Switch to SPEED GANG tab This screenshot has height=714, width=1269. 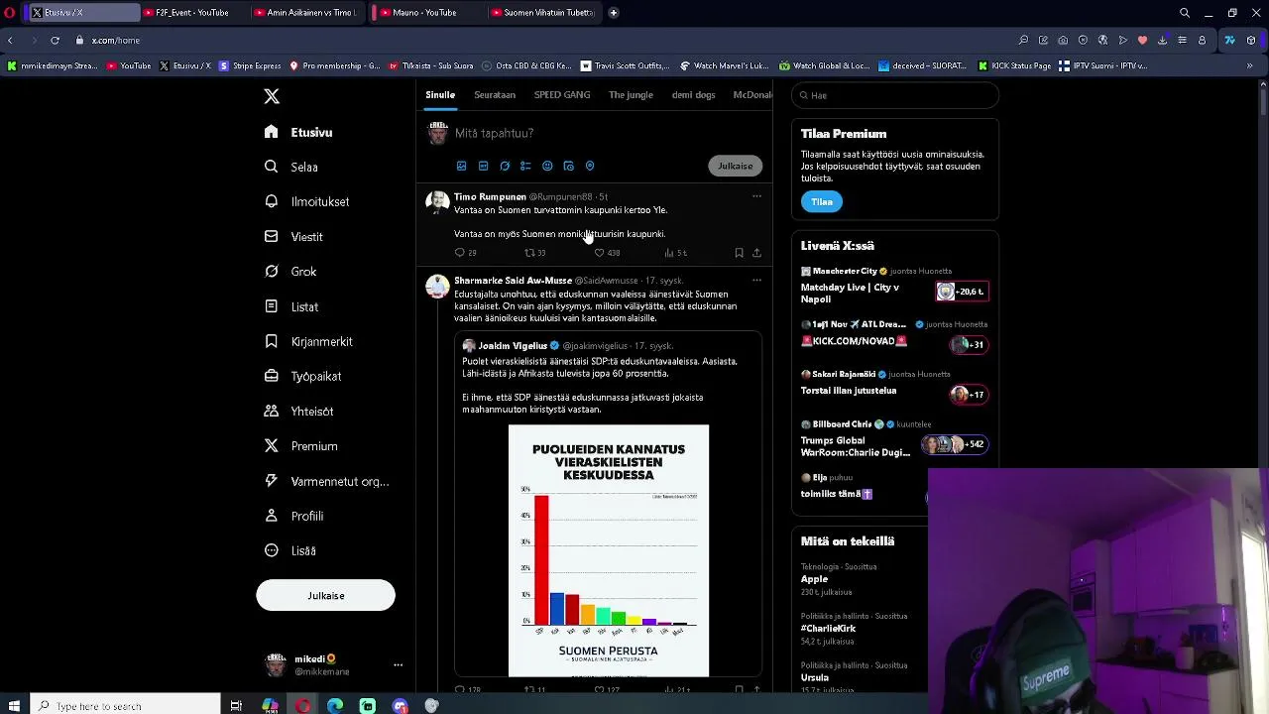coord(562,95)
